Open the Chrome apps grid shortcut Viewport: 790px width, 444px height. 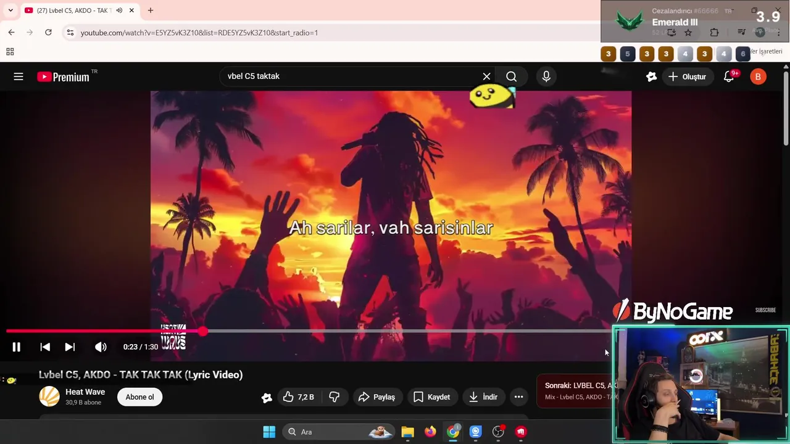[10, 52]
